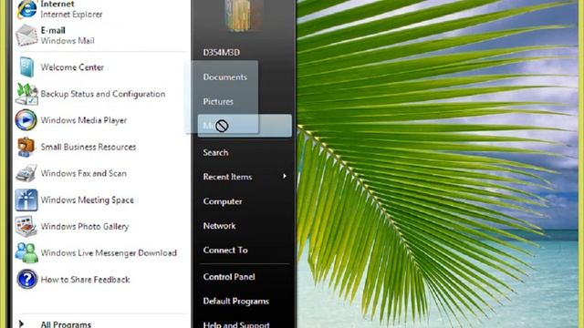Click How to Share Feedback text

pyautogui.click(x=85, y=280)
